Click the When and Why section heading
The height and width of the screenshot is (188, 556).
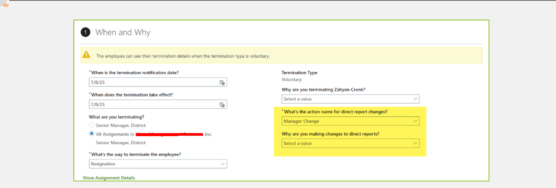click(123, 32)
